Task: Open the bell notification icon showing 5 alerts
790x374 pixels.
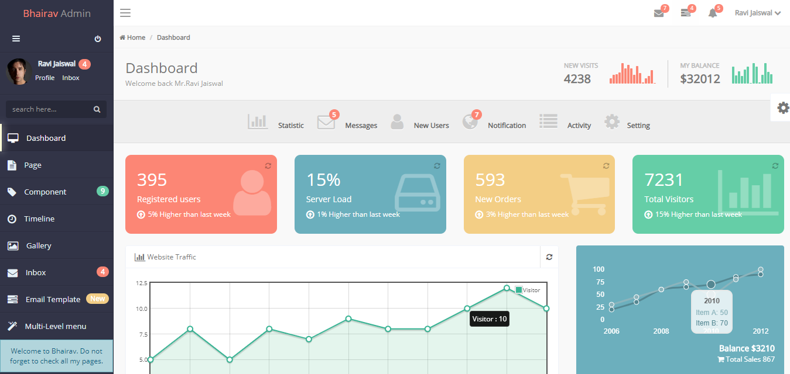Action: [x=713, y=13]
